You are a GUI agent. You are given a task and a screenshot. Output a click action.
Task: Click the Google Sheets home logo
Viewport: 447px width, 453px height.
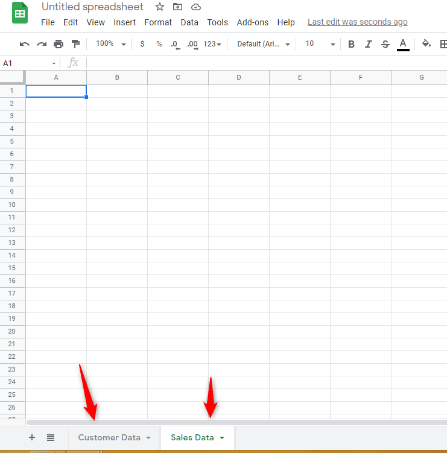(x=20, y=13)
